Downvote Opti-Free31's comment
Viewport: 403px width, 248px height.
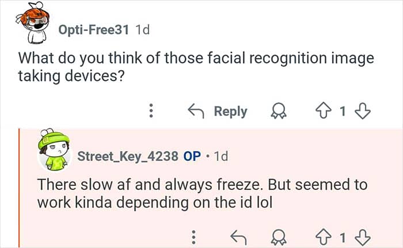(363, 111)
